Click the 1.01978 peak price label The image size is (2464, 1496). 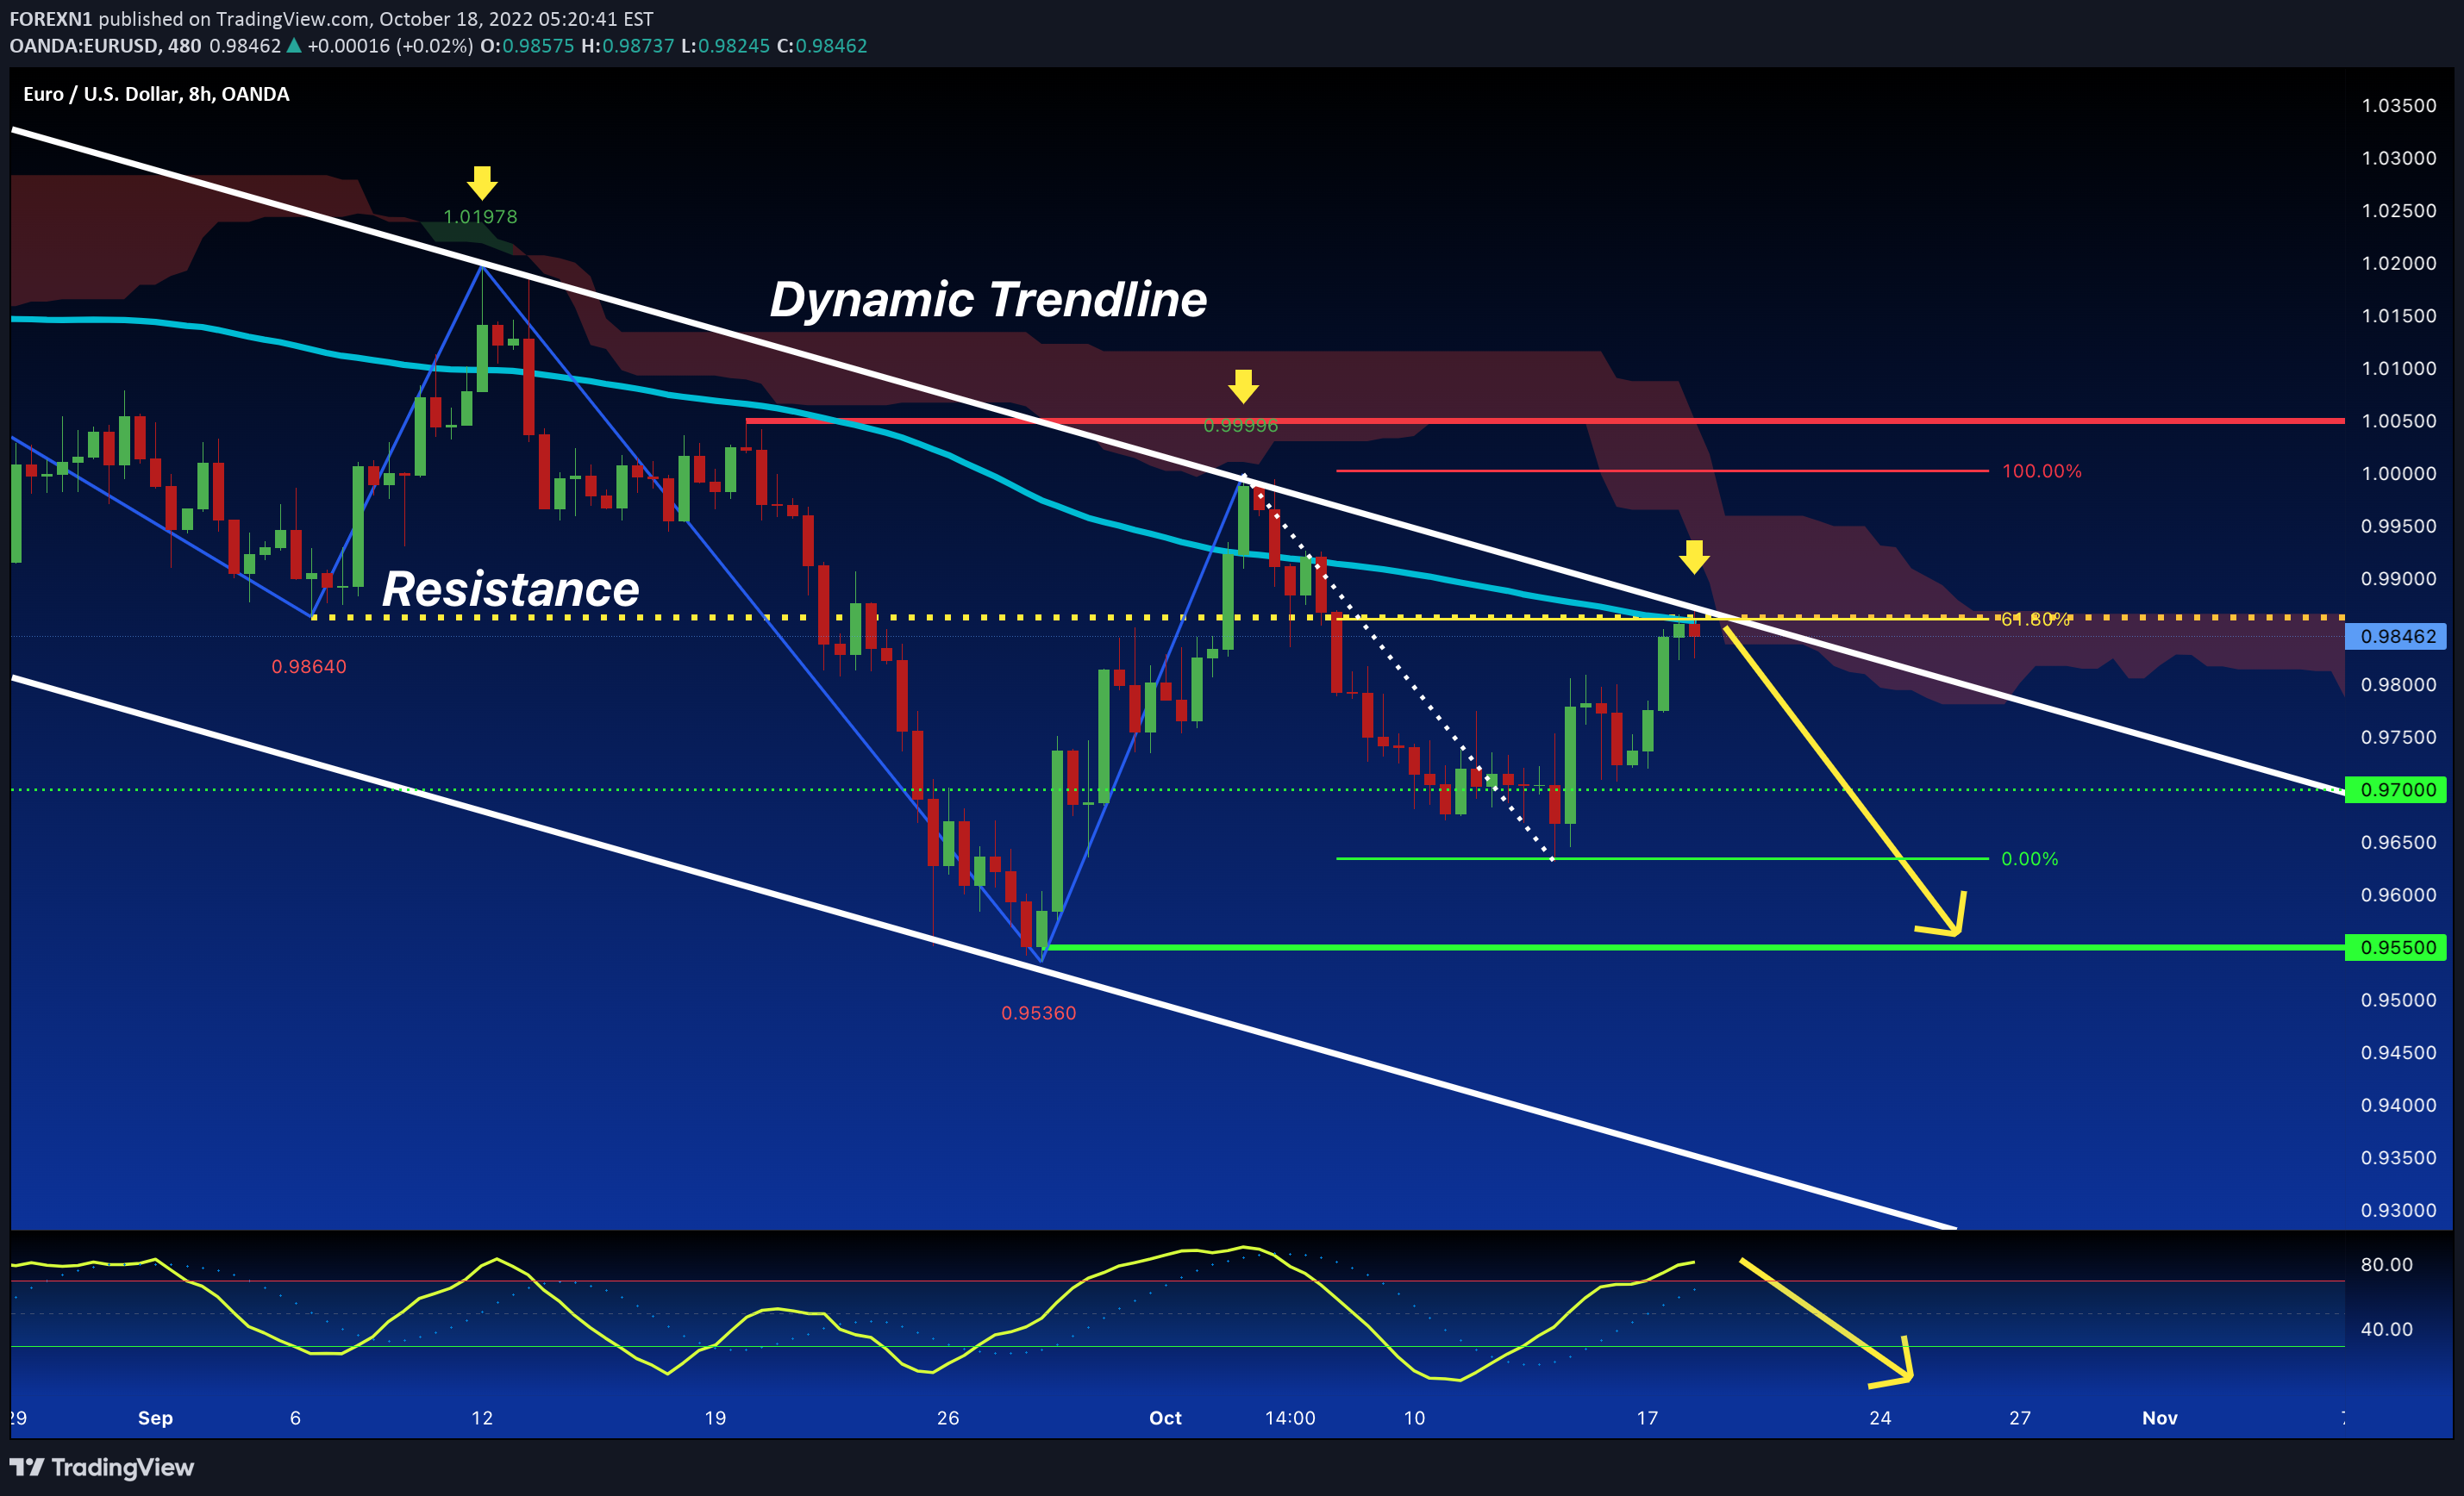click(x=480, y=217)
